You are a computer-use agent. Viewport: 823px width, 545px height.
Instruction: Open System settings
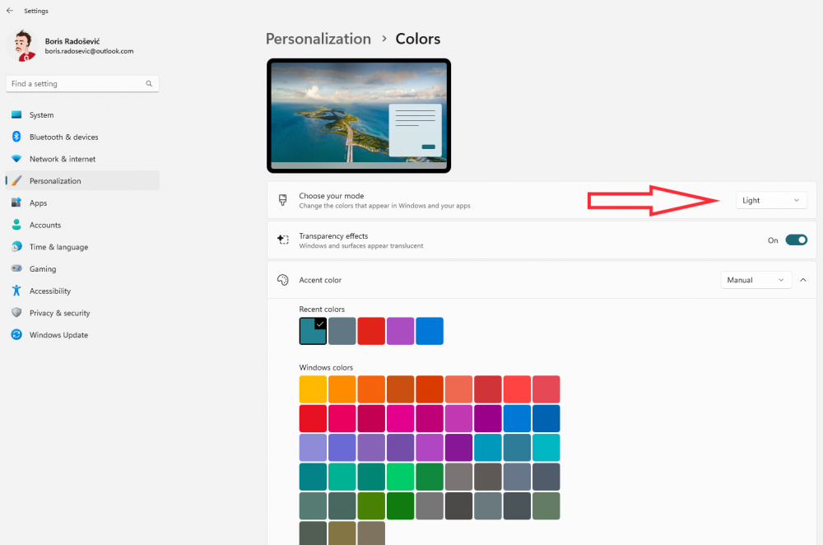pos(82,114)
